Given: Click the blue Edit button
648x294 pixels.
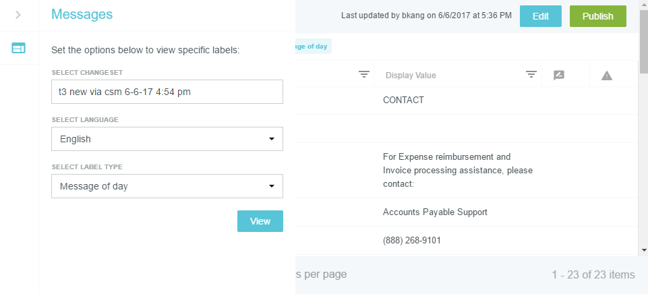Looking at the screenshot, I should pos(540,16).
